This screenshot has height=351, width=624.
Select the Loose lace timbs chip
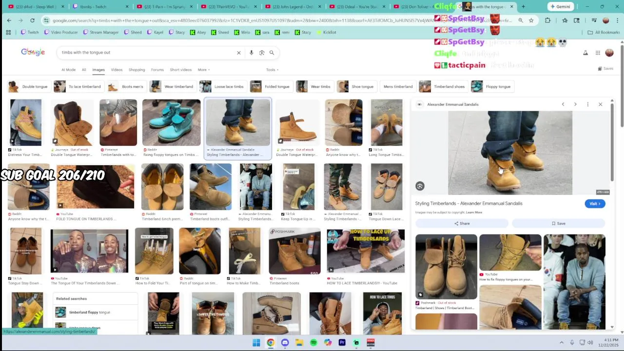pyautogui.click(x=222, y=87)
